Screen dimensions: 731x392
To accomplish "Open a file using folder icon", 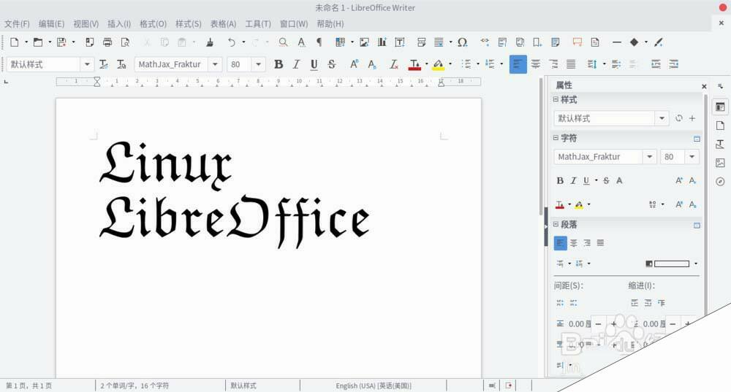I will (x=38, y=42).
